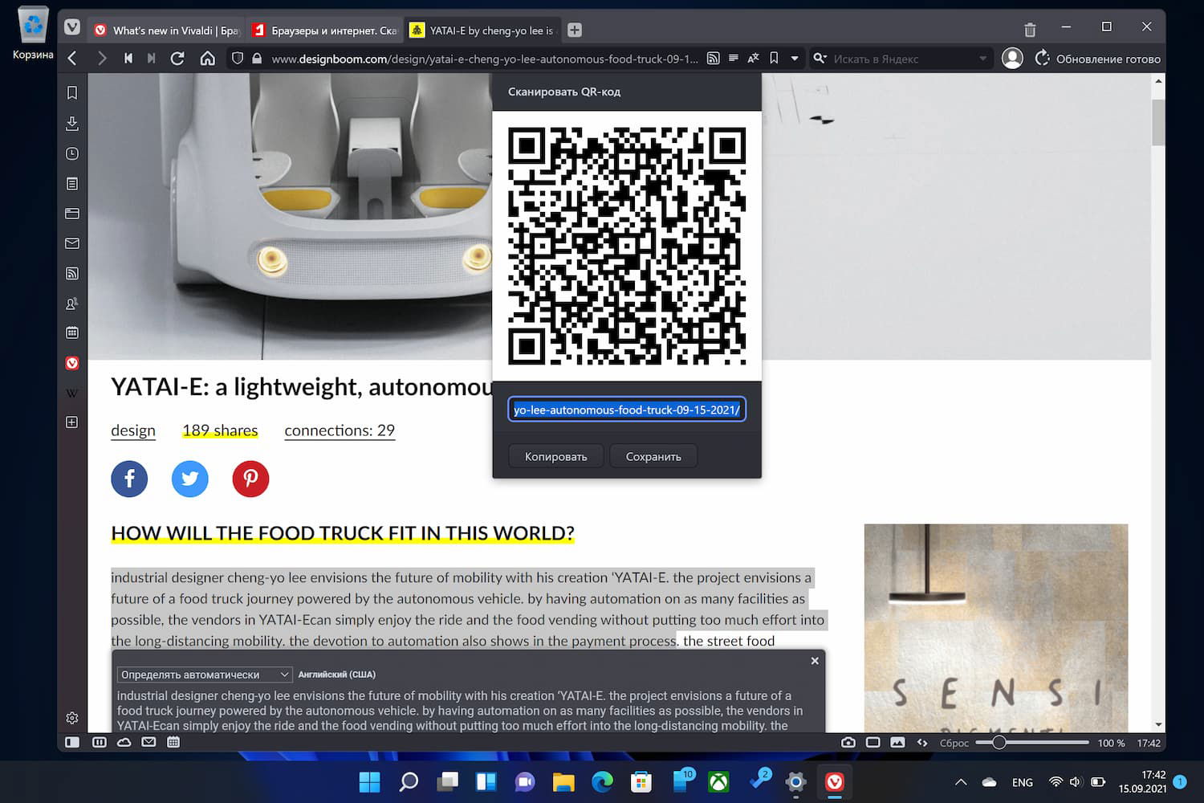Expand the address bar history dropdown
1204x803 pixels.
(795, 59)
